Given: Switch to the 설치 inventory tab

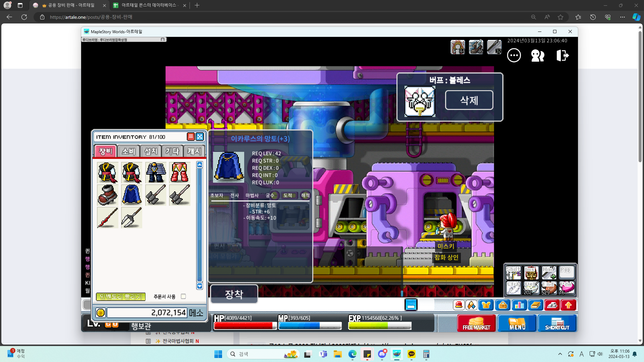Looking at the screenshot, I should pyautogui.click(x=151, y=151).
